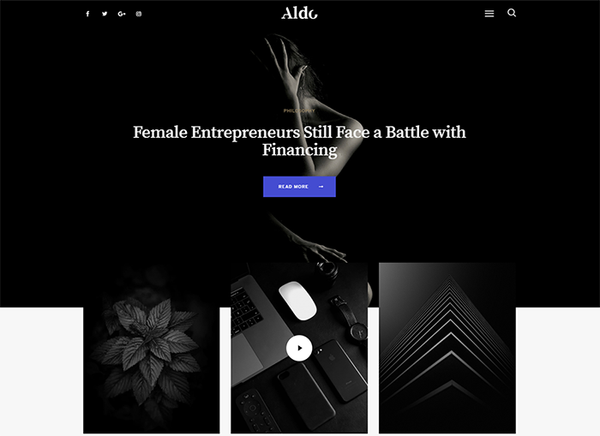Screen dimensions: 600x436
Task: Open the Female Entrepreneurs article headline
Action: [x=299, y=140]
